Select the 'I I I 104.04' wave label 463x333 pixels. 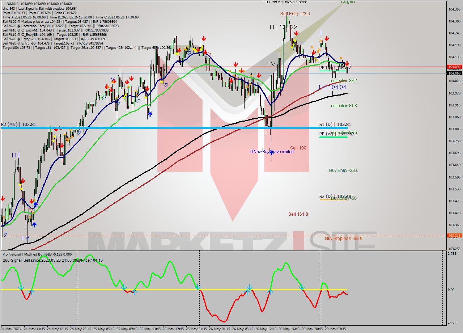tap(332, 87)
